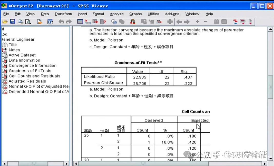
Task: Open Print Preview magnifier icon
Action: pos(28,22)
